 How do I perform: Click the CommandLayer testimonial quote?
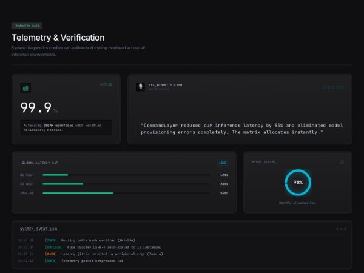[x=241, y=129]
